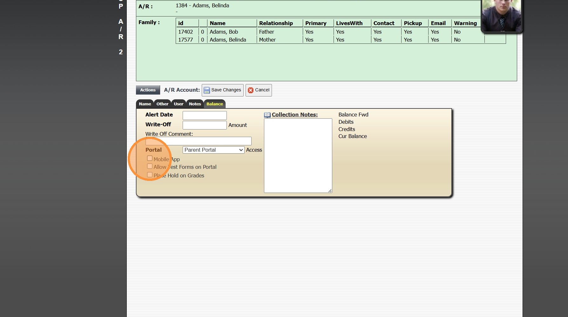Click the Cur Balance label
568x317 pixels.
tap(353, 136)
